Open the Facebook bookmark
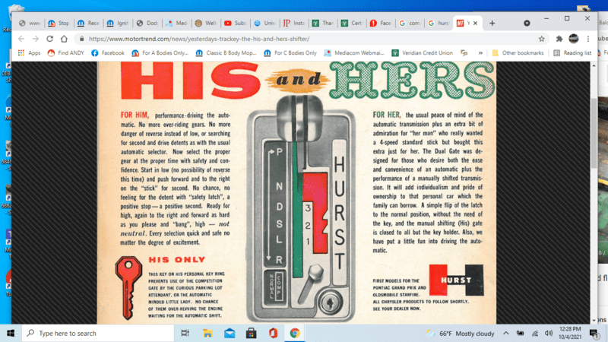This screenshot has width=608, height=342. point(108,52)
